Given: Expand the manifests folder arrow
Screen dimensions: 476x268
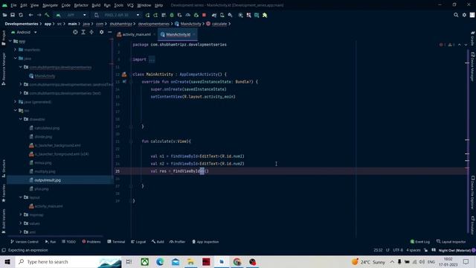Looking at the screenshot, I should point(15,50).
